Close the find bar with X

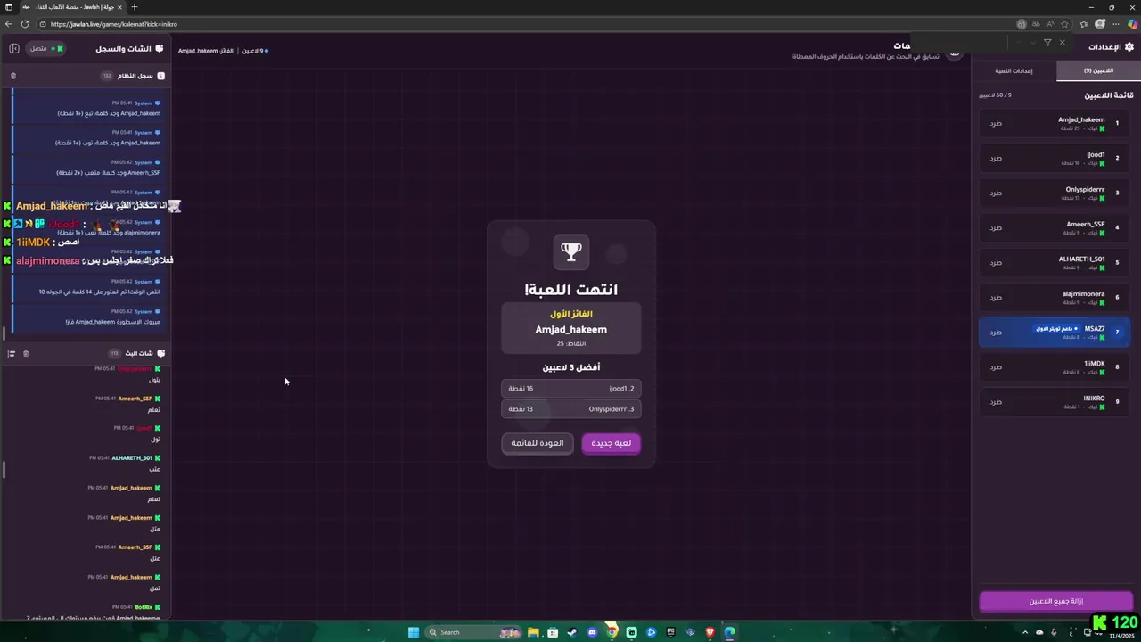point(1062,42)
